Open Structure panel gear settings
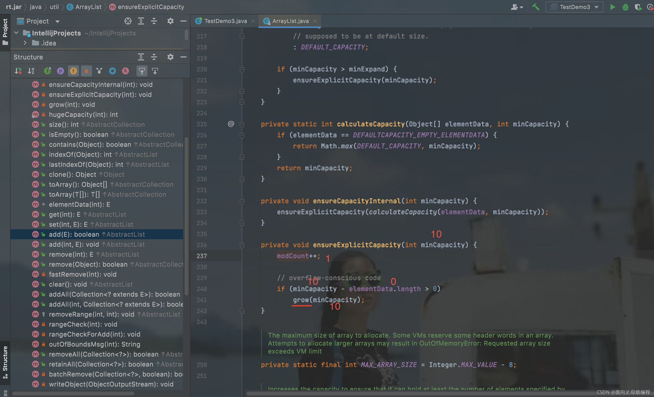 point(170,57)
